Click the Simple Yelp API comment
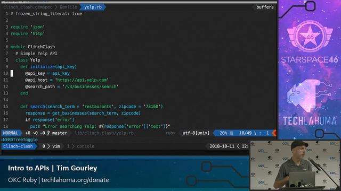 click(36, 54)
